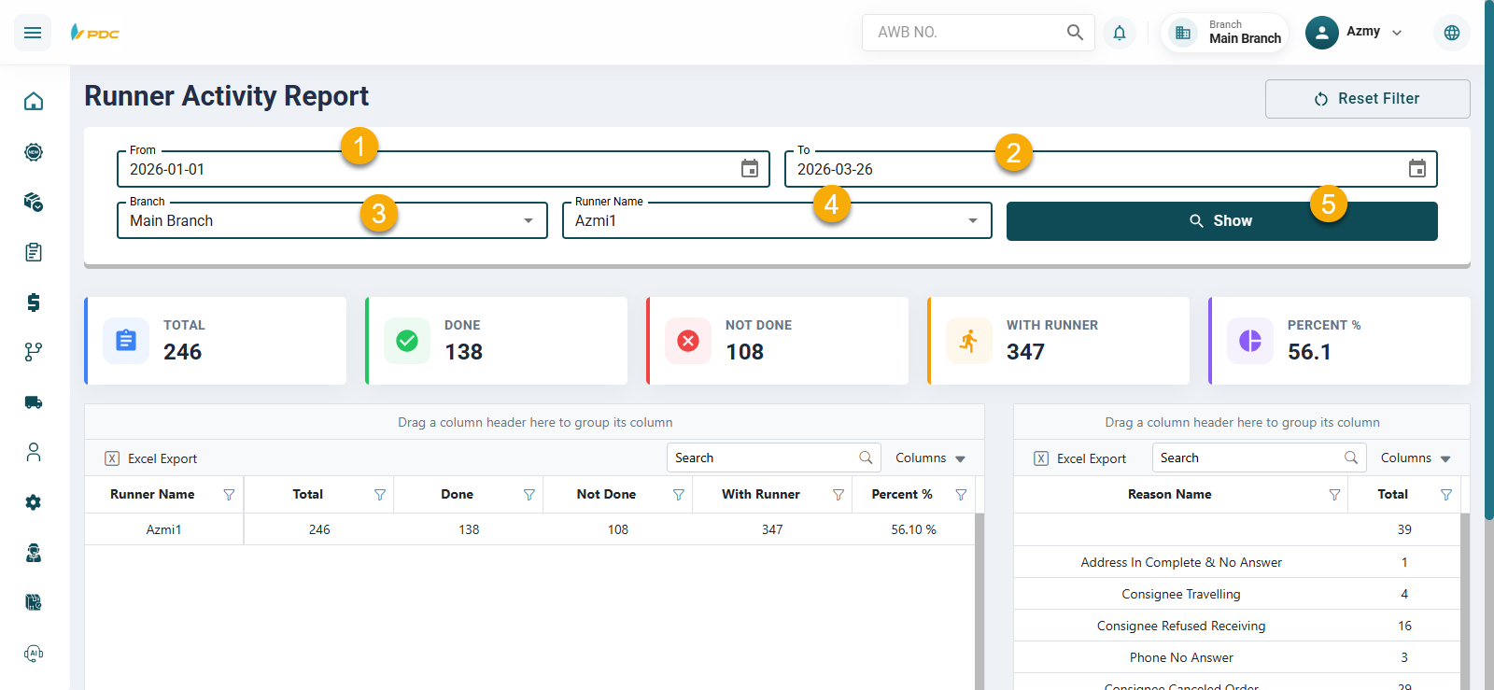
Task: Click the Reset Filter button
Action: [x=1367, y=99]
